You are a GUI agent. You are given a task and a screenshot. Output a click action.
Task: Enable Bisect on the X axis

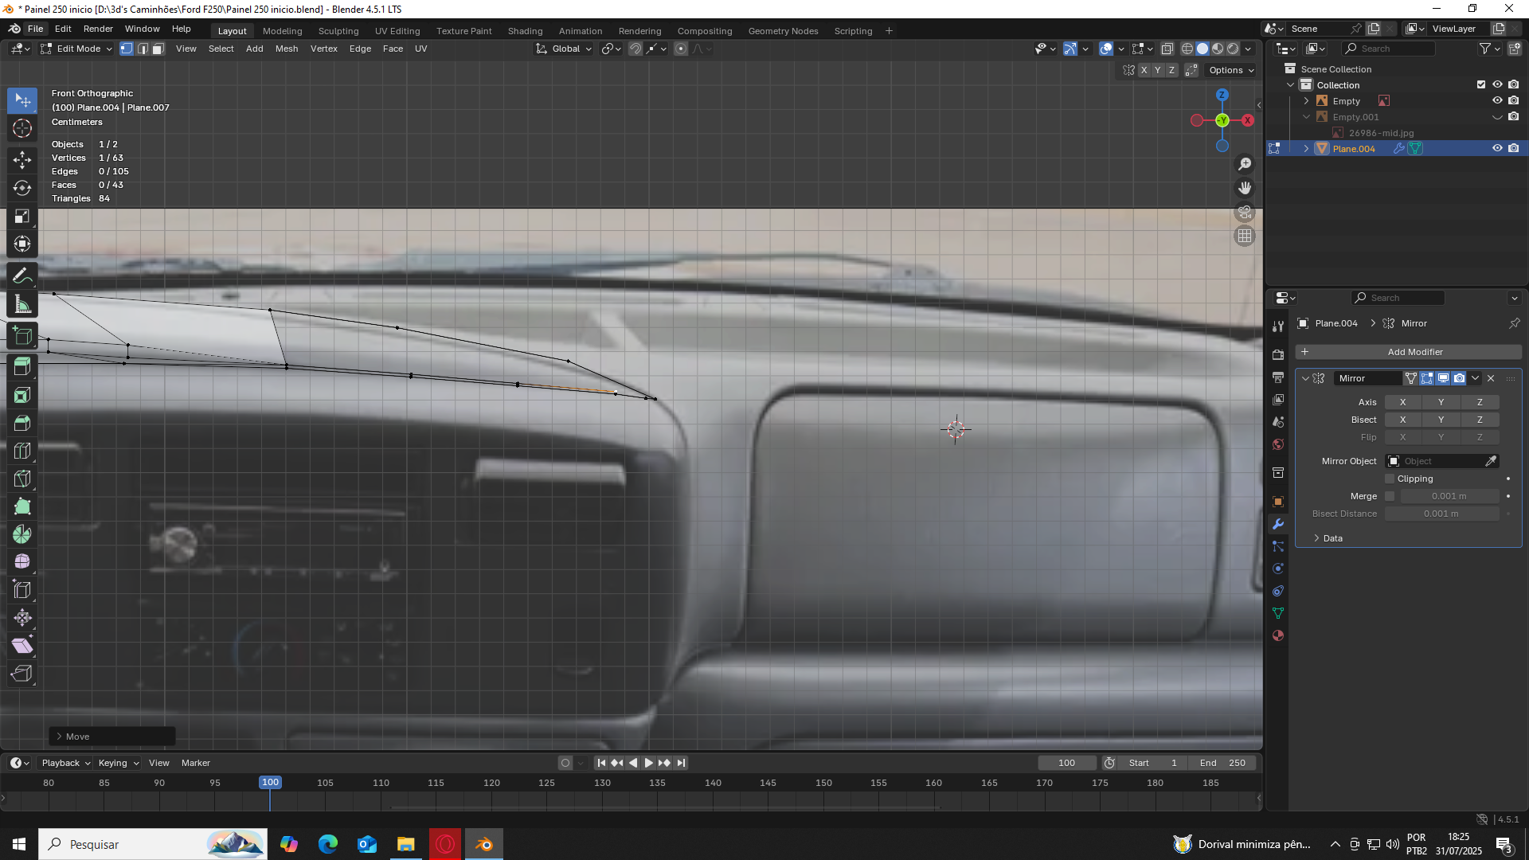(1402, 420)
